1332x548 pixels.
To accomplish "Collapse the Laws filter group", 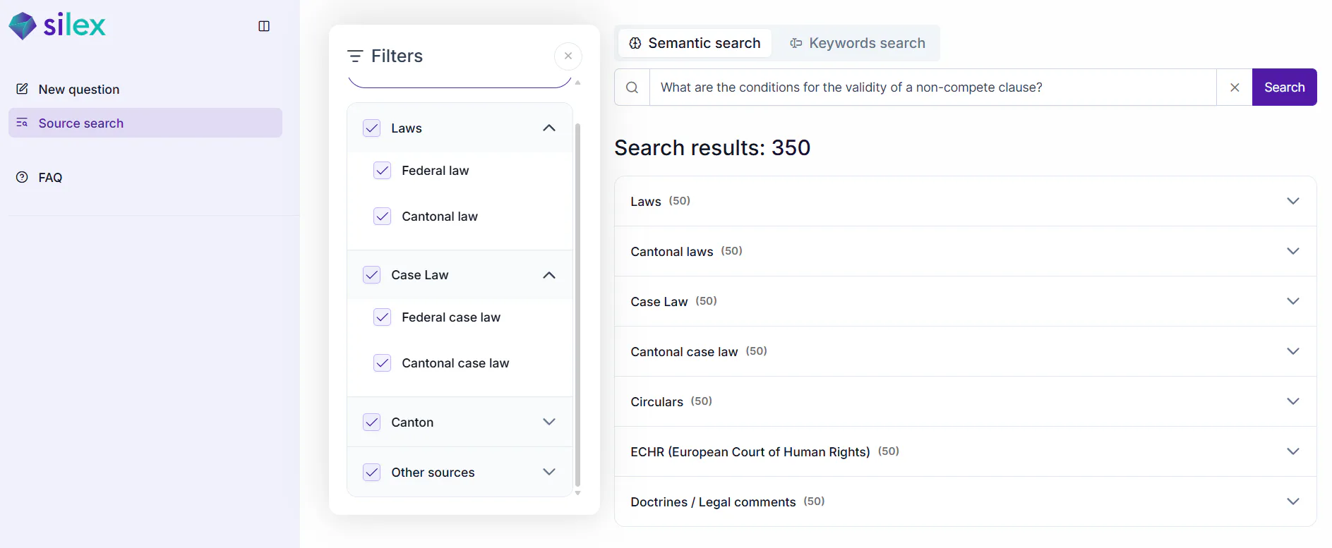I will point(549,128).
